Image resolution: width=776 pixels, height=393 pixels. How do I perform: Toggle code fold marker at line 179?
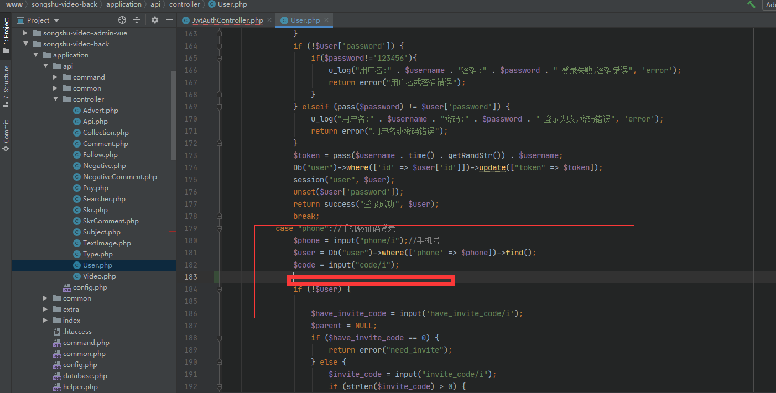tap(220, 228)
